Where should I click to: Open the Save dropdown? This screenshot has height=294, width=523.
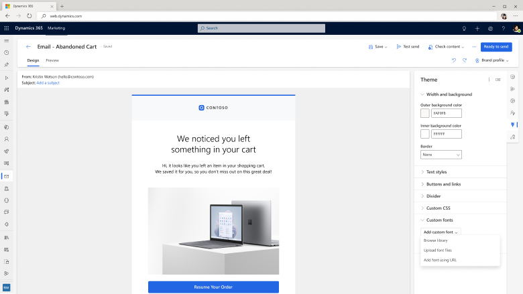[x=378, y=47]
